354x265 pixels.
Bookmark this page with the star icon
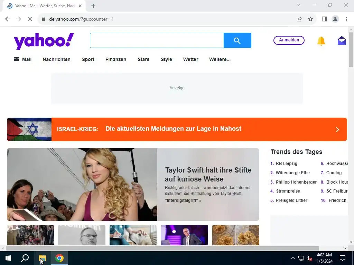310,19
